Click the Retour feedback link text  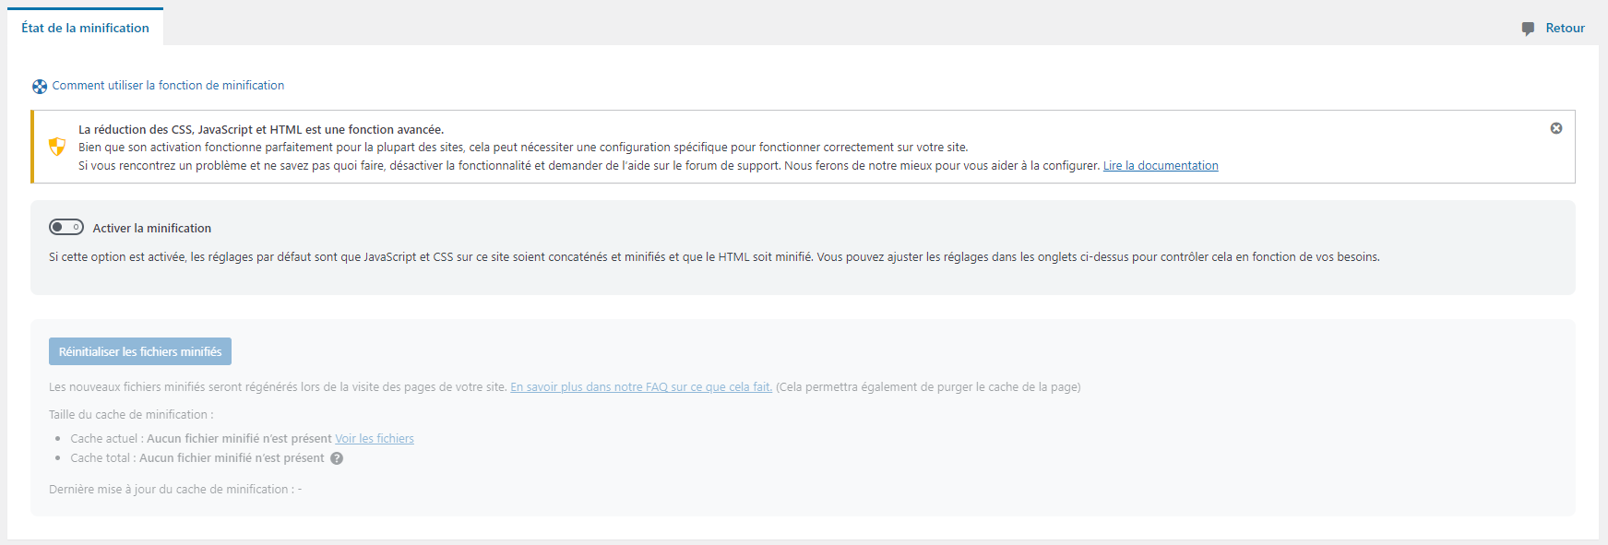point(1565,28)
